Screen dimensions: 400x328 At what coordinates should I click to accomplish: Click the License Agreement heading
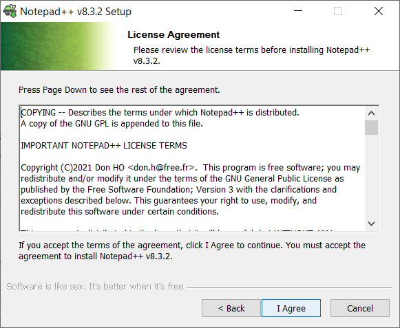point(173,34)
